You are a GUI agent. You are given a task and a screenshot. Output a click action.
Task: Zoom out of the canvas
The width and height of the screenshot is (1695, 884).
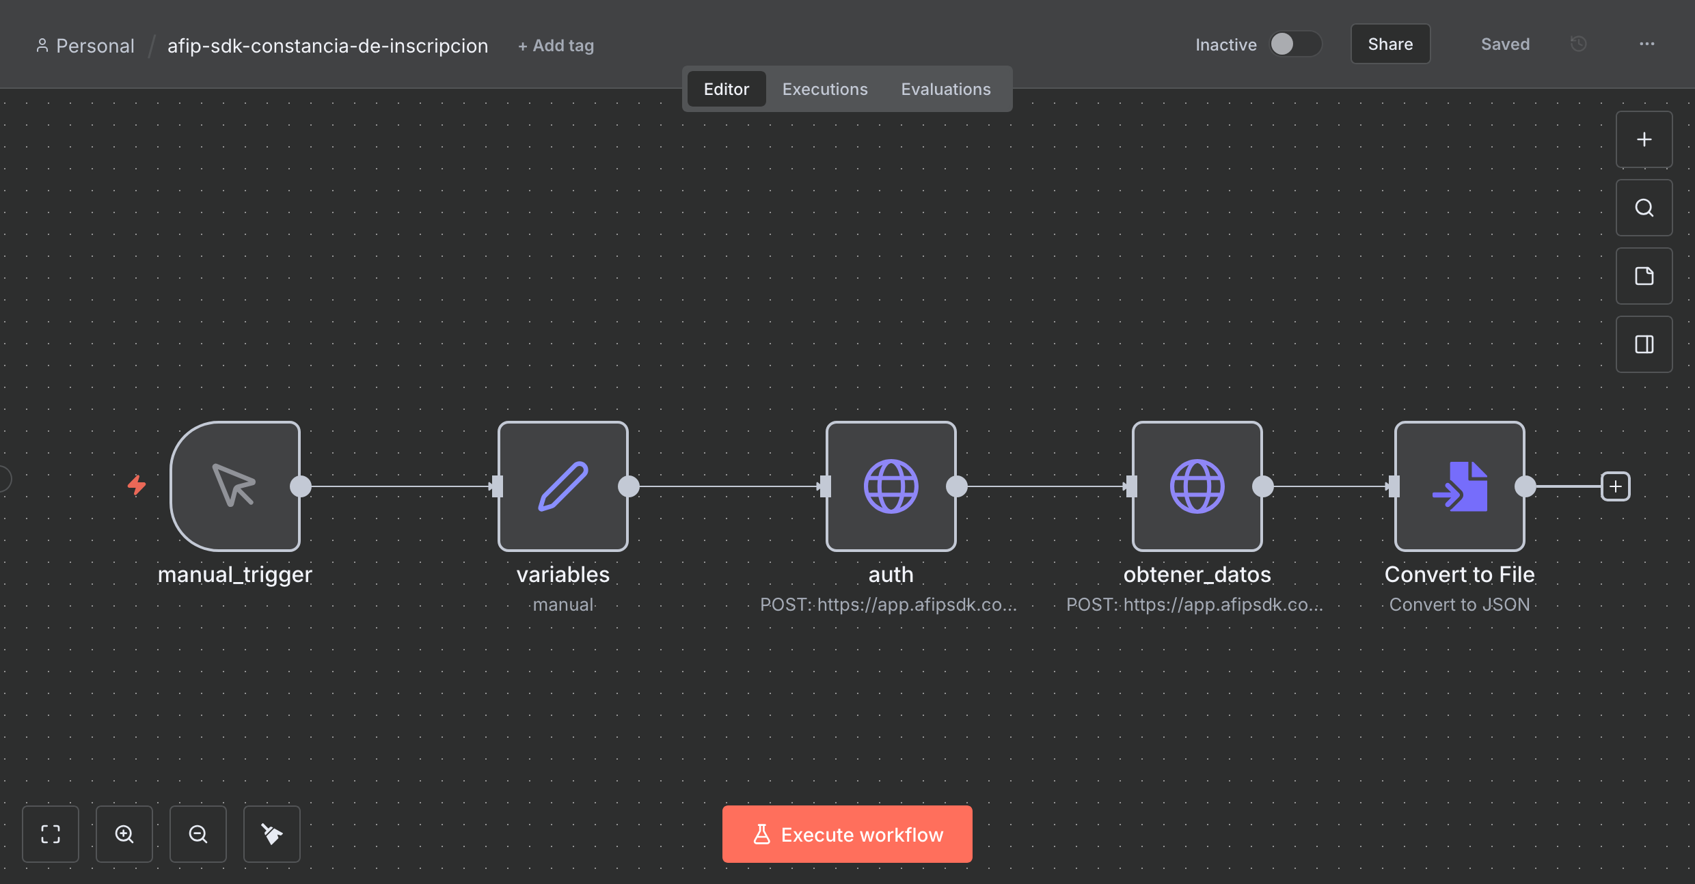[x=198, y=833]
